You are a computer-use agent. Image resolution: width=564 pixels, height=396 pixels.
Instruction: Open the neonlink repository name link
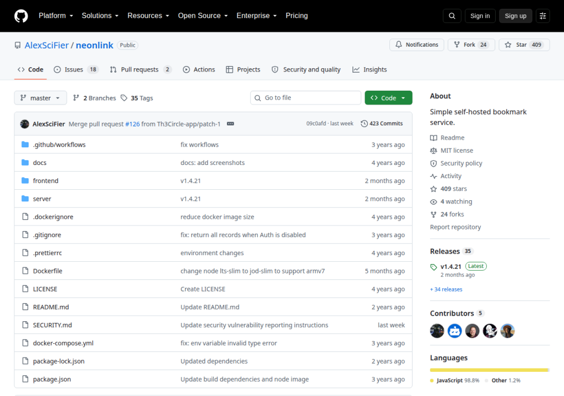(x=94, y=45)
